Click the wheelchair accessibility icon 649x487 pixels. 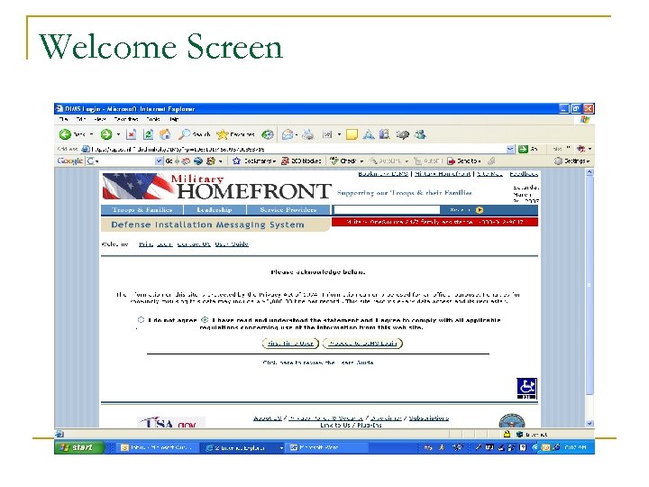tap(526, 389)
